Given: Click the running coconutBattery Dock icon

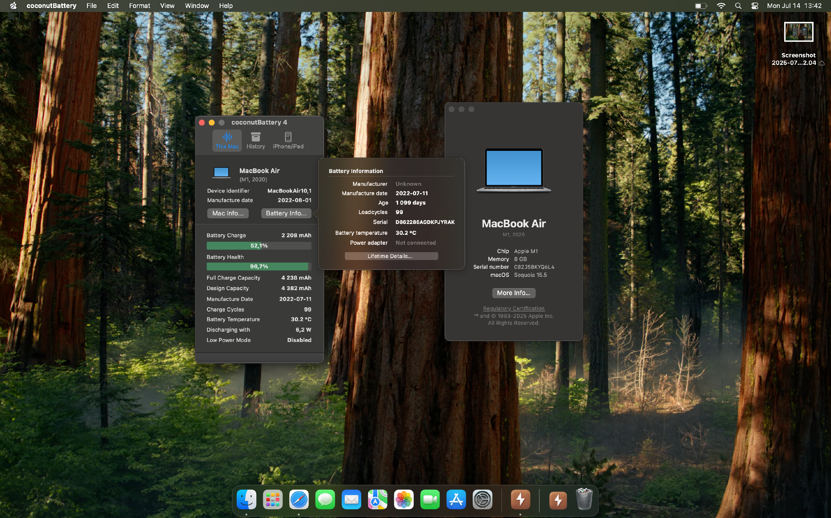Looking at the screenshot, I should coord(520,499).
